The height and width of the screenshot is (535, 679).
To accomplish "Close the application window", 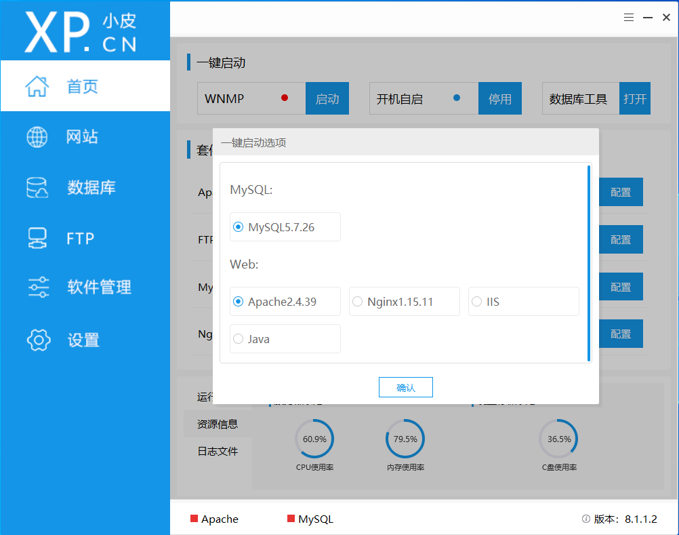I will point(666,18).
